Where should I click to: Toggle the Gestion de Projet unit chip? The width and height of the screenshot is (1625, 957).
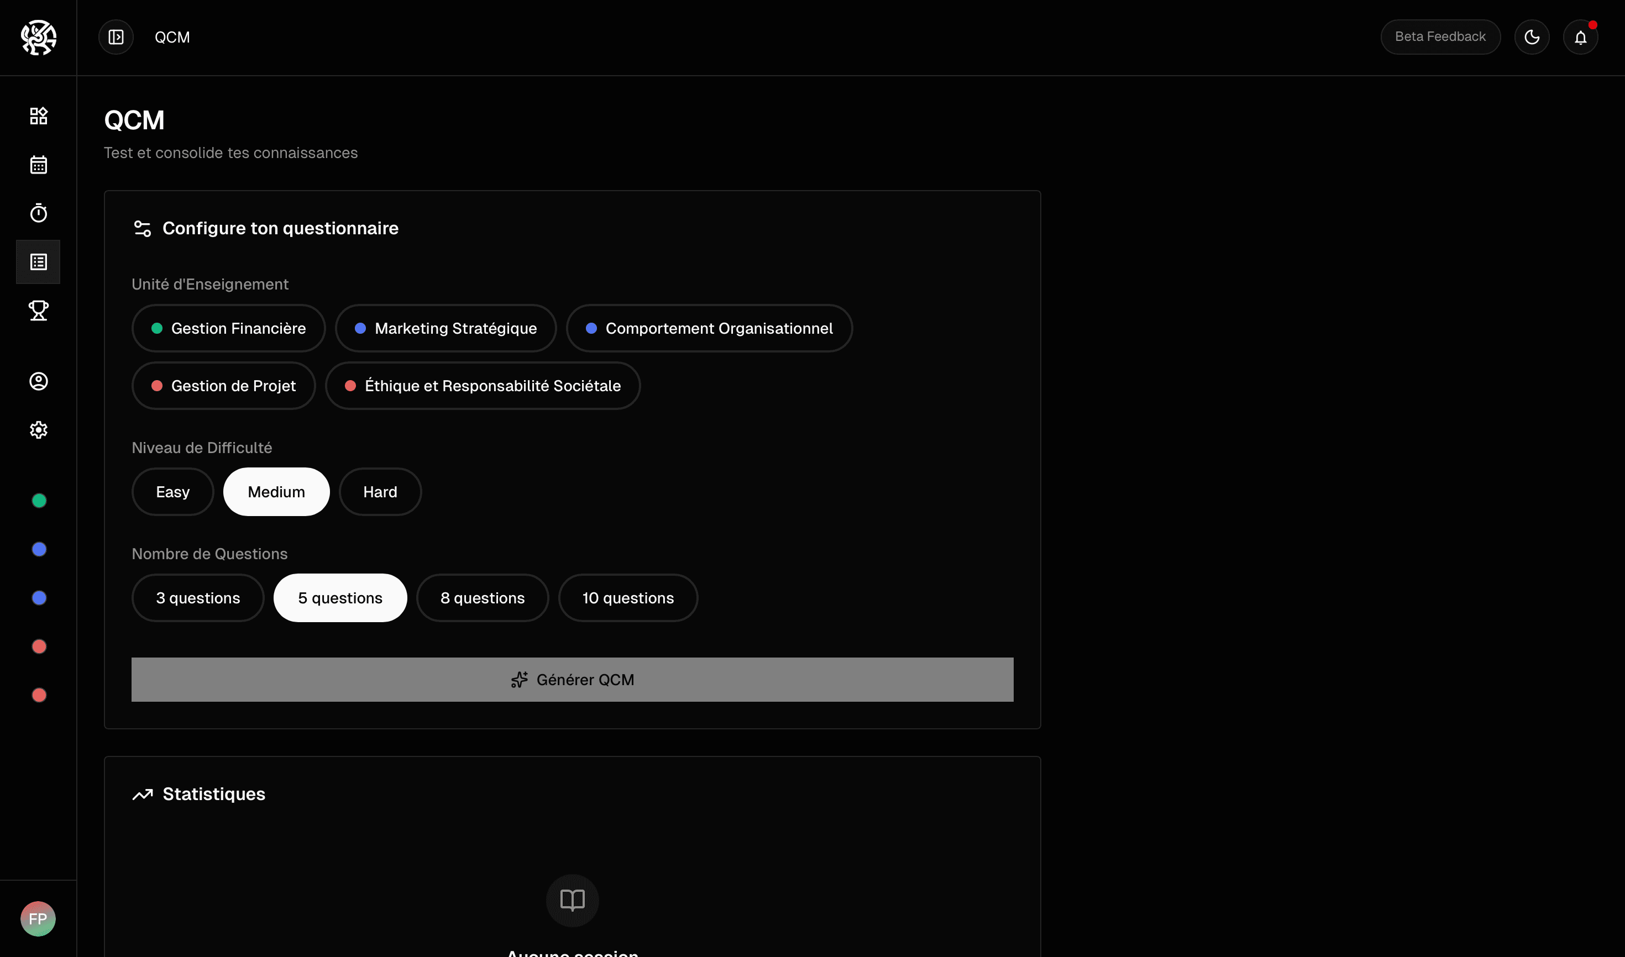tap(223, 386)
